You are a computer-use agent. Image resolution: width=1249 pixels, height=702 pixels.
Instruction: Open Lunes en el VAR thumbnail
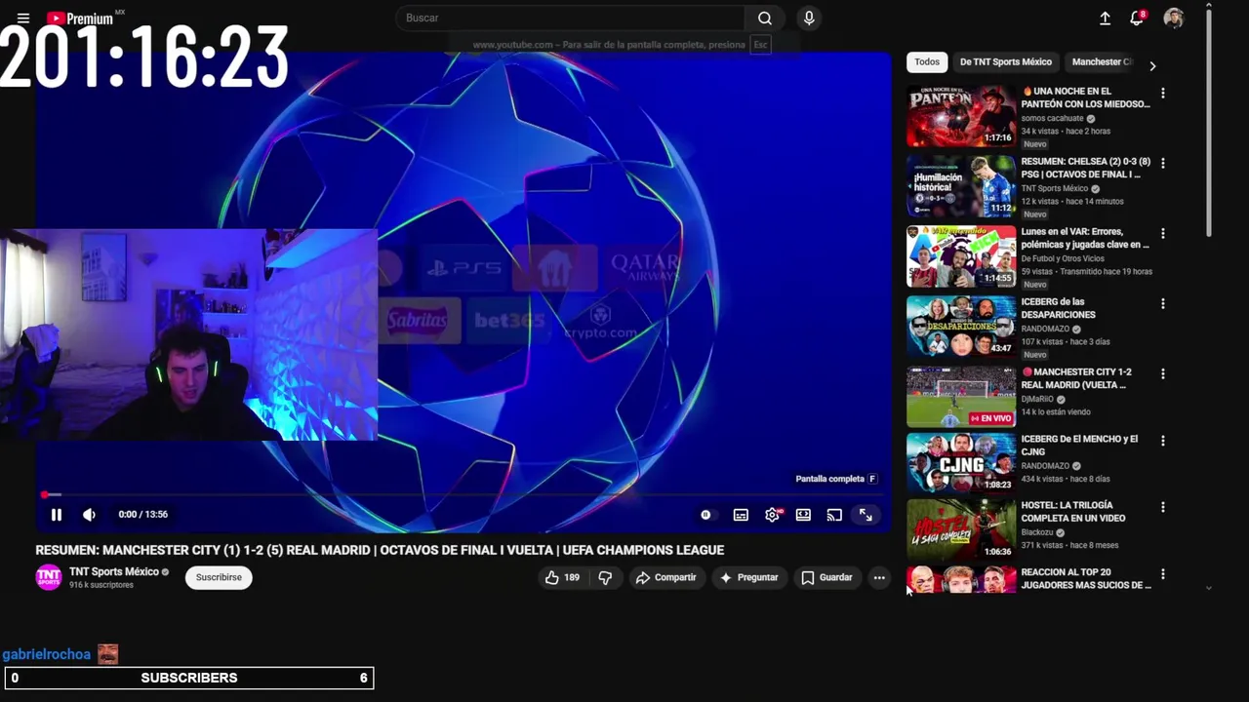[x=961, y=256]
